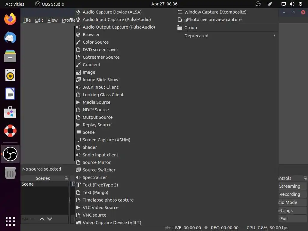Screen dimensions: 308x231
Task: Open Files manager from dock
Action: click(x=10, y=56)
